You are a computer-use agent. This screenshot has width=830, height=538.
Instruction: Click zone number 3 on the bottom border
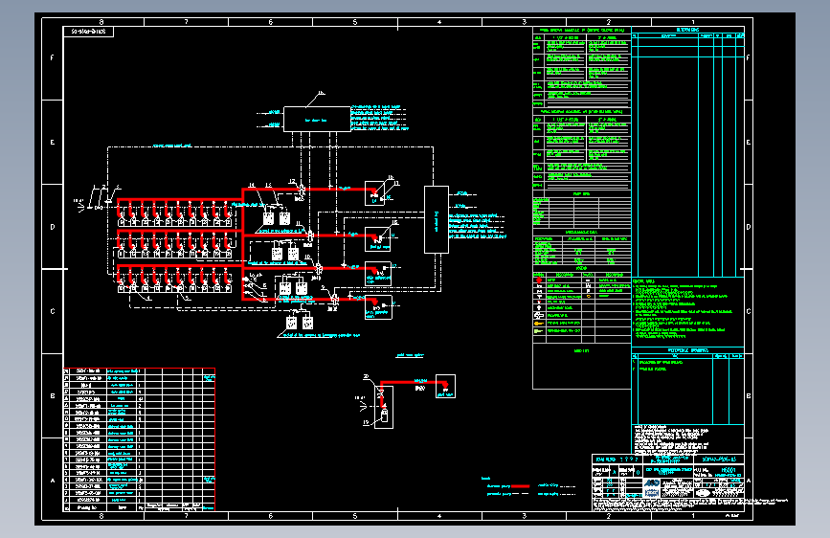click(x=524, y=516)
